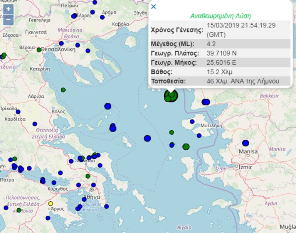Click latitude value 39.7109 N

click(222, 53)
